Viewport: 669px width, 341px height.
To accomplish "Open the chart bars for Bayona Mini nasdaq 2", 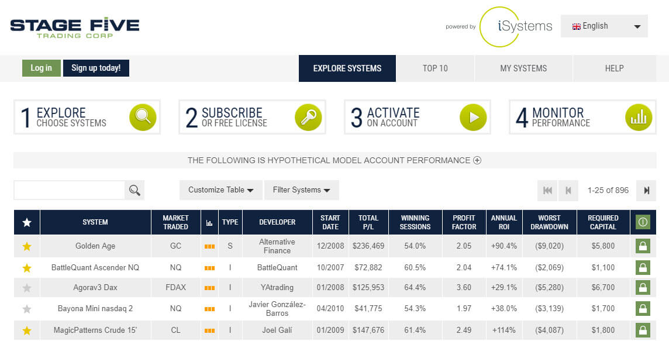I will (209, 309).
